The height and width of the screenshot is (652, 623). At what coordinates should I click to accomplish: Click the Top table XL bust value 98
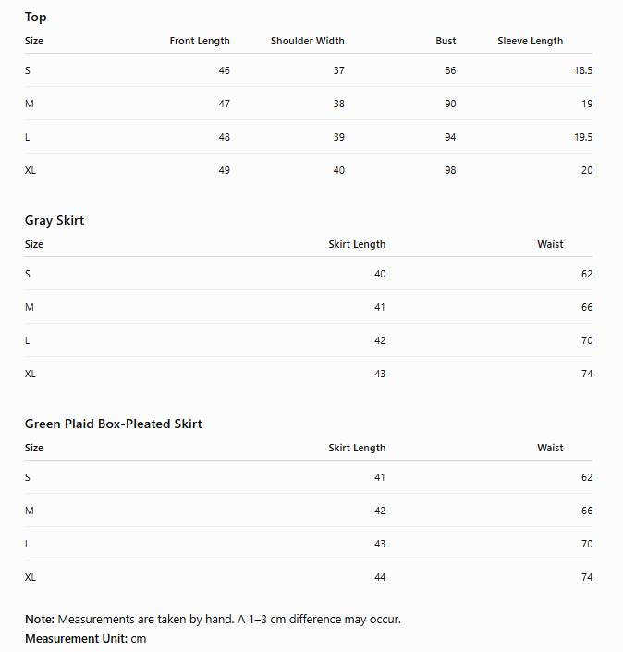[450, 170]
